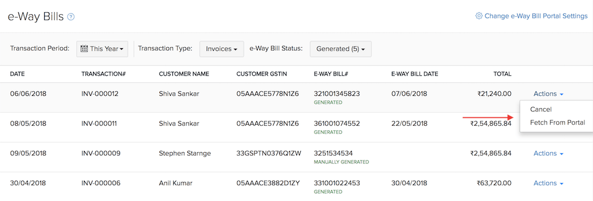Click GSTIN 05AAACE3882D1ZY
Screen dimensions: 593x201
[x=268, y=183]
